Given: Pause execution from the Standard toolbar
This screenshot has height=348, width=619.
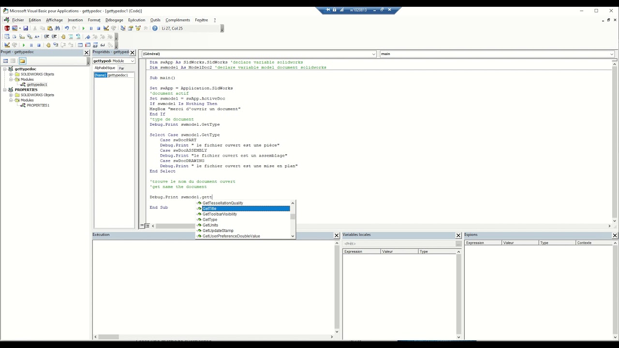Looking at the screenshot, I should click(x=91, y=28).
